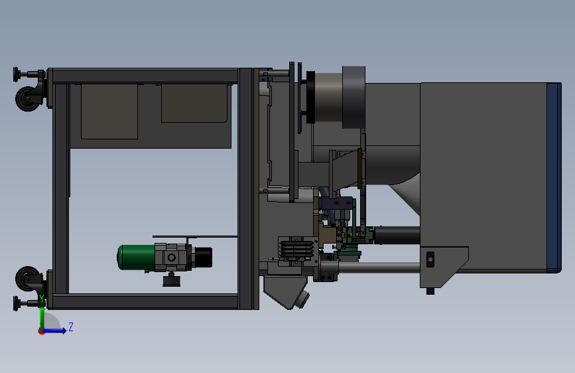
Task: Select the blue end panel of the housing
Action: 554,178
